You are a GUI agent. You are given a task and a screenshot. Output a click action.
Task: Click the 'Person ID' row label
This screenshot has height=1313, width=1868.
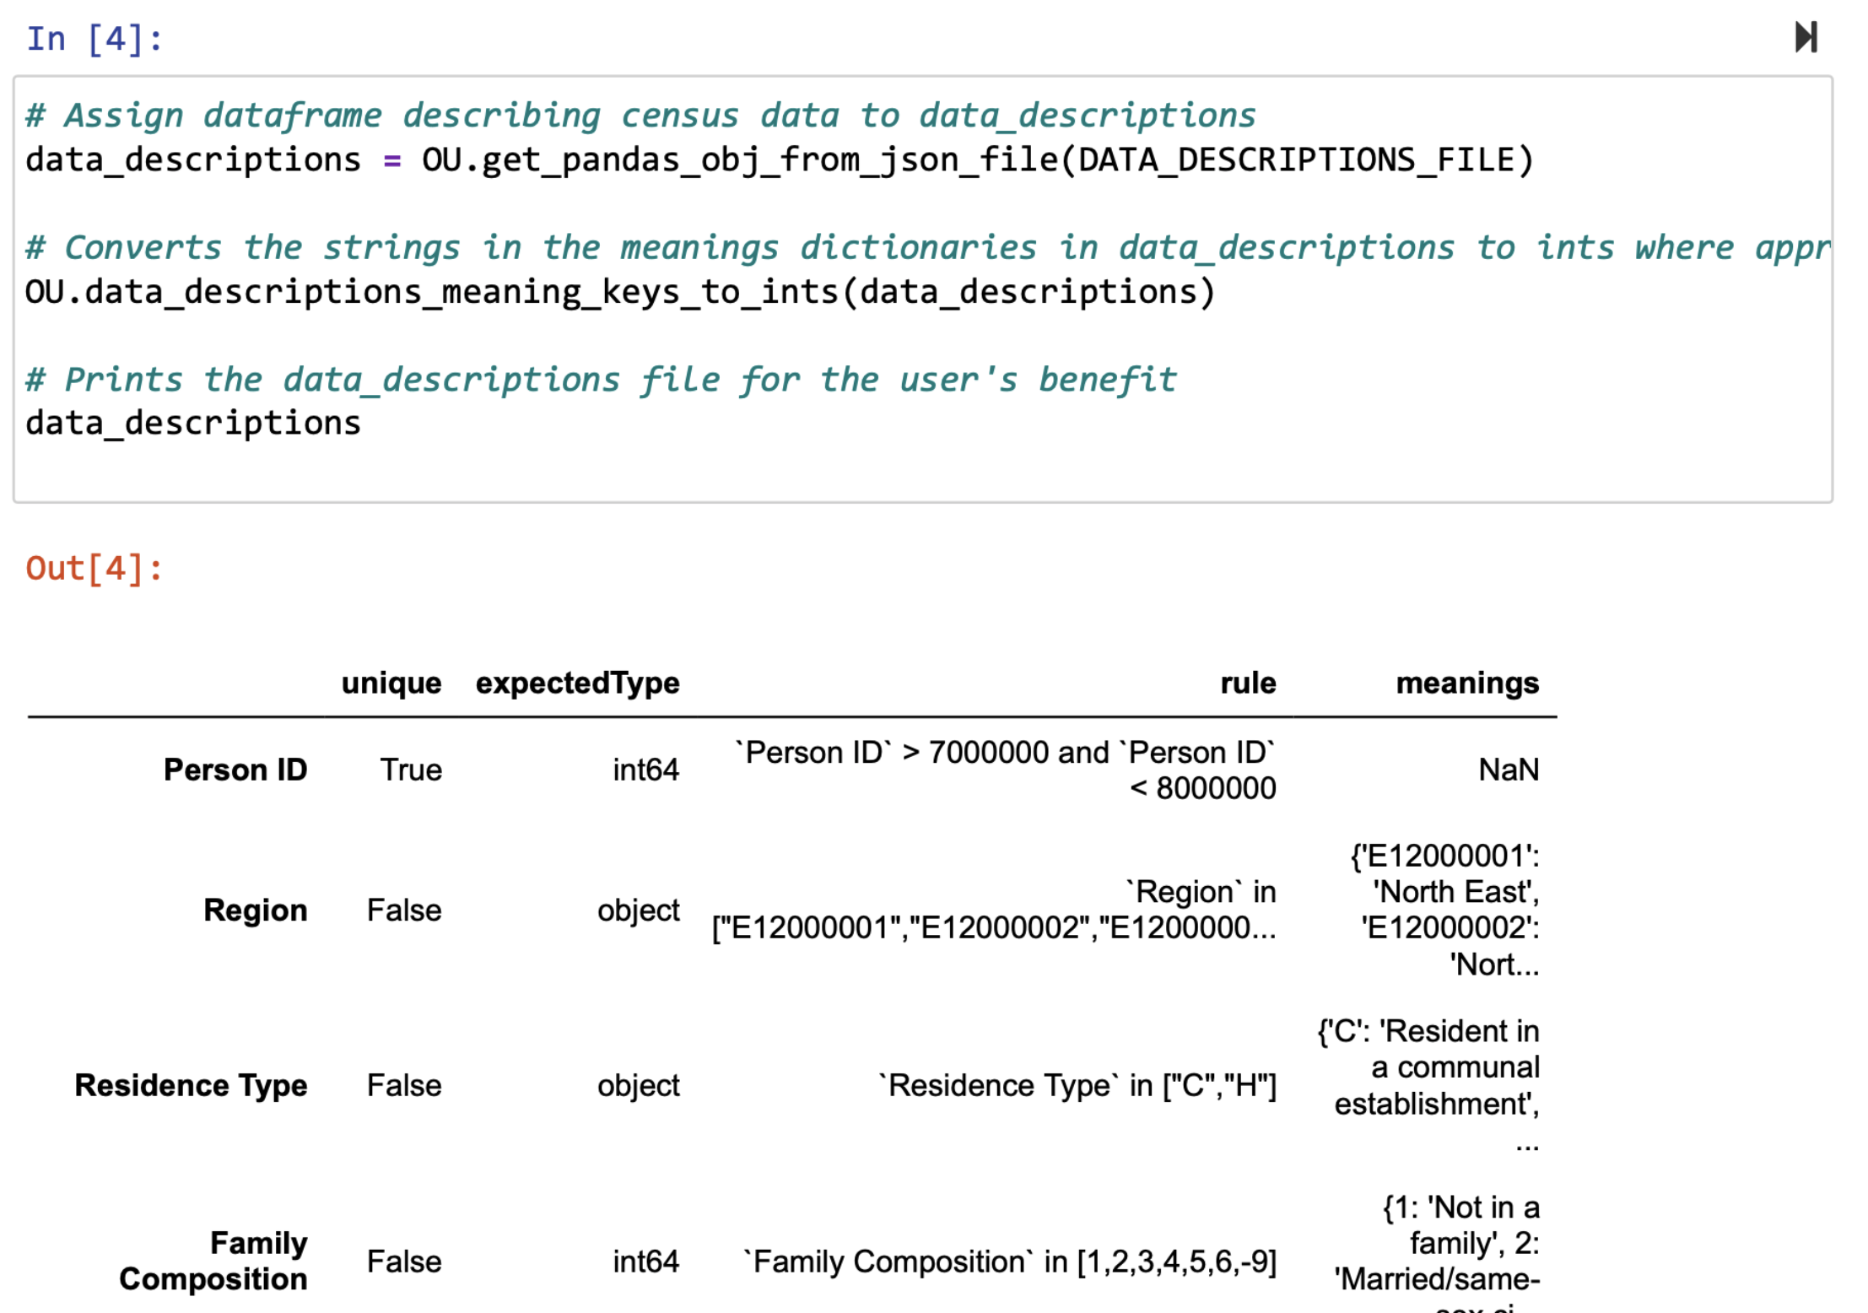(235, 770)
